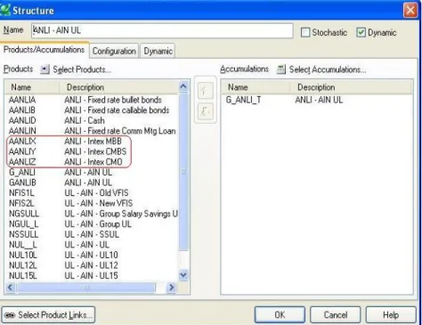Click the Cancel button
The width and height of the screenshot is (422, 325).
tap(336, 314)
